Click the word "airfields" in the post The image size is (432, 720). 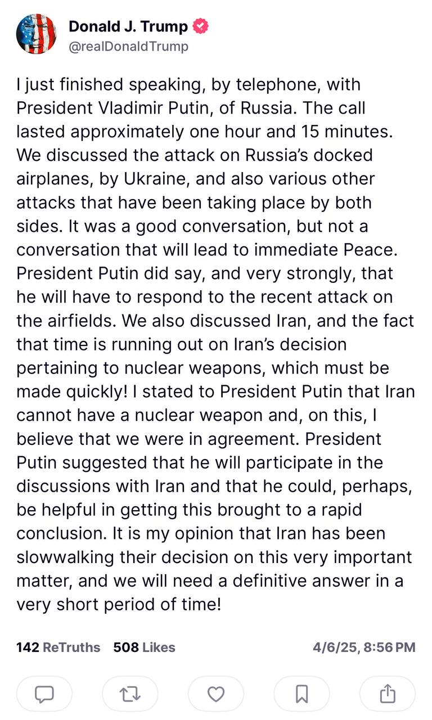click(x=76, y=321)
